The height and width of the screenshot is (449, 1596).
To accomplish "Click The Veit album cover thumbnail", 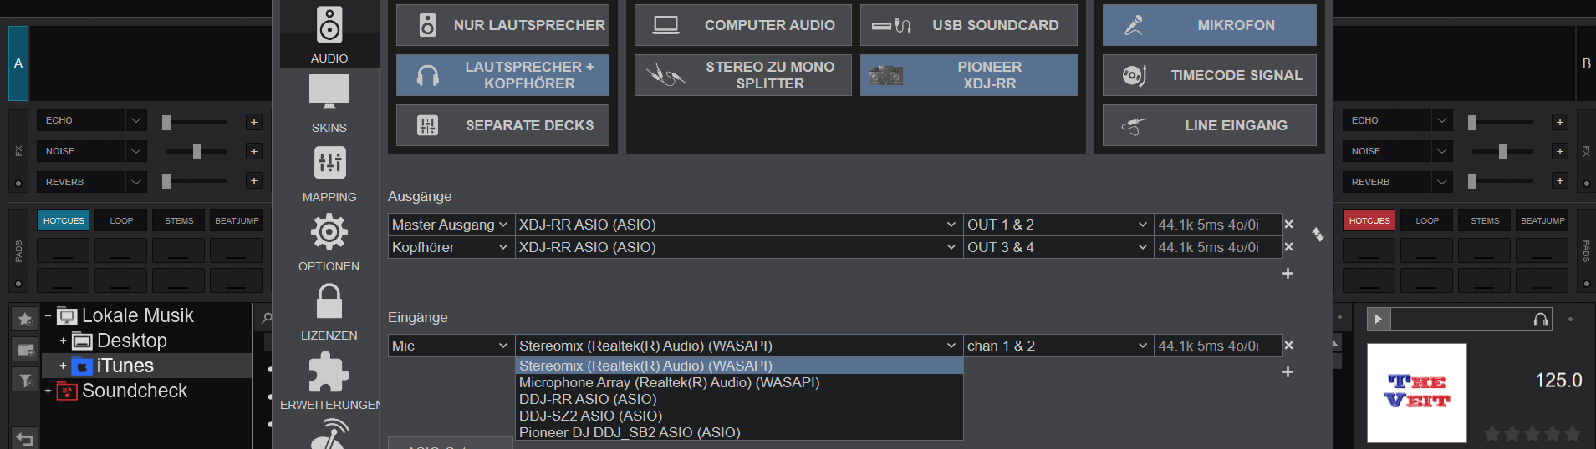I will (x=1416, y=392).
